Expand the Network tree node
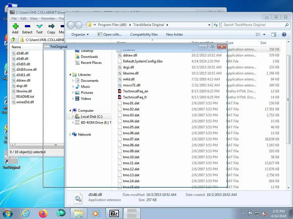The image size is (293, 219). (x=70, y=135)
